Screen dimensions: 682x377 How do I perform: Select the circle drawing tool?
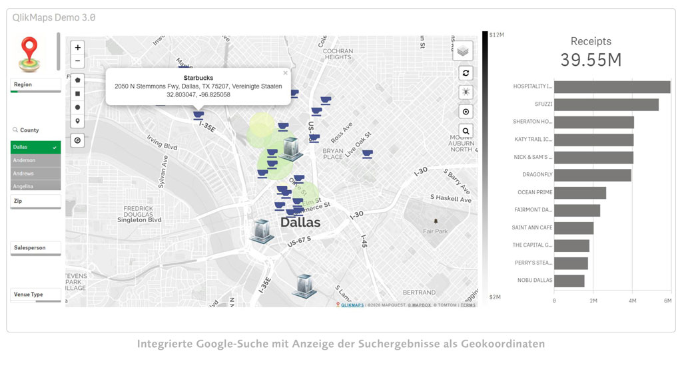77,107
